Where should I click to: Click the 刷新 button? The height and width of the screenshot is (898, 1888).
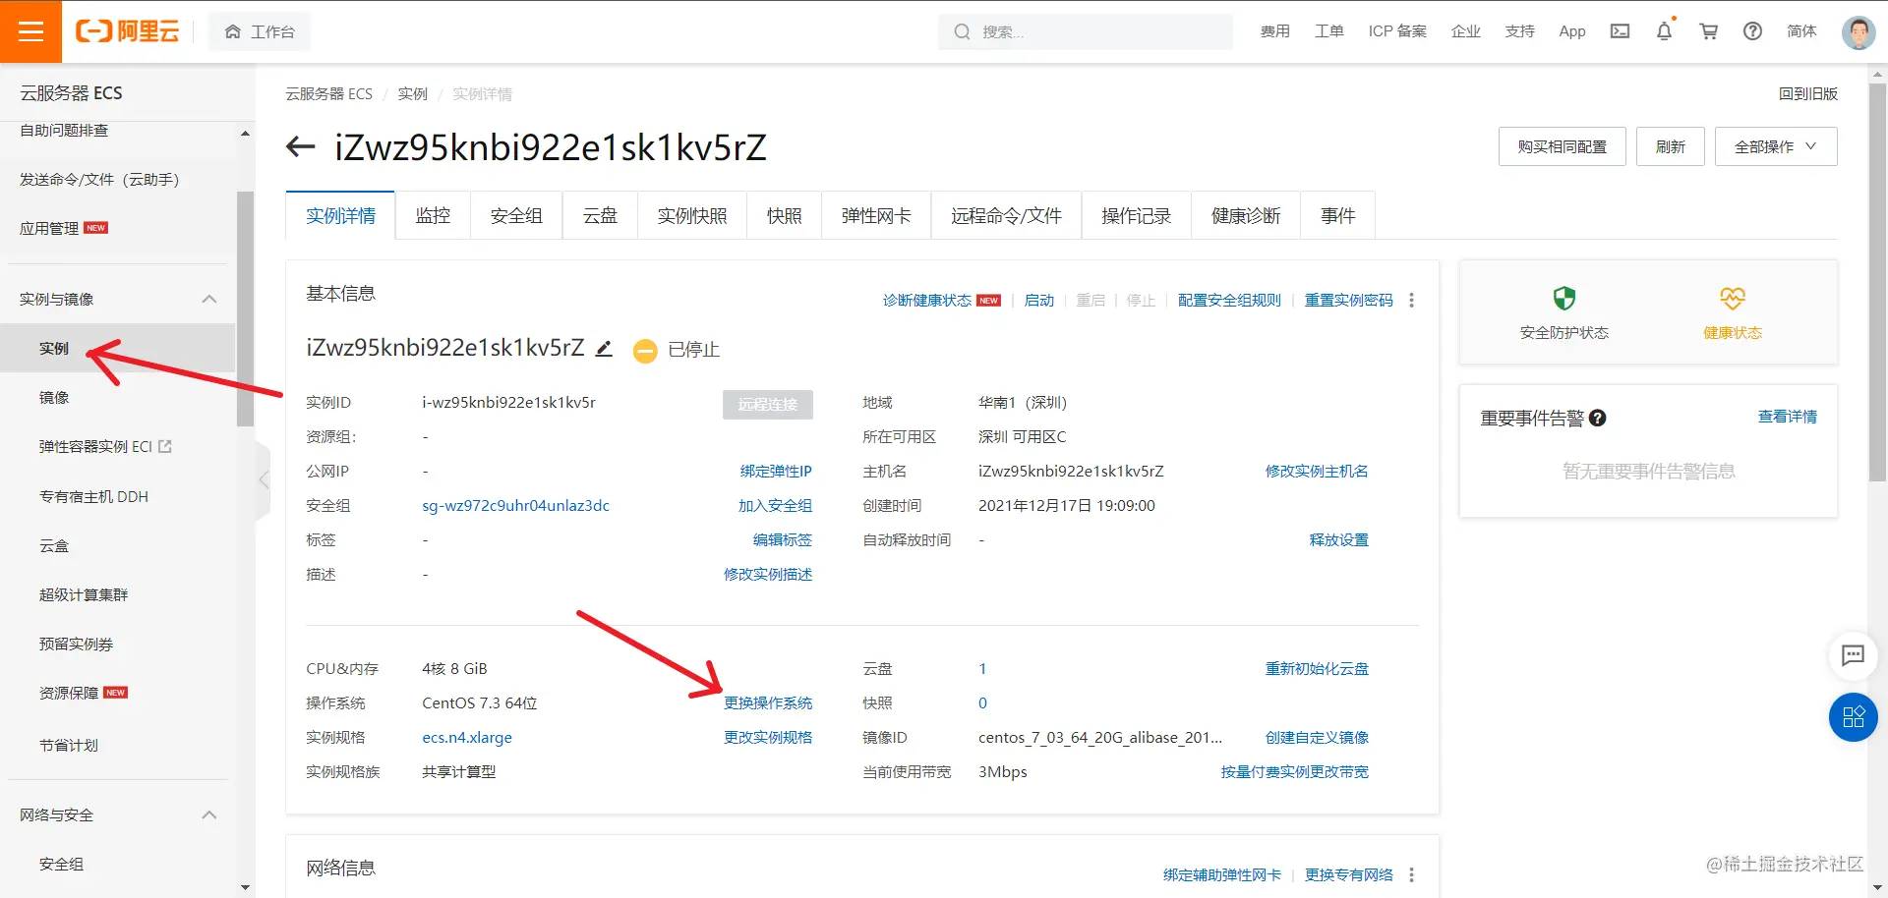[x=1670, y=146]
